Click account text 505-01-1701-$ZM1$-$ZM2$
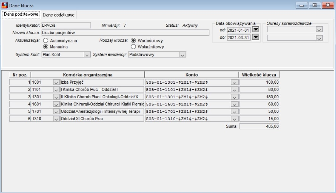Viewport: 336px width, 193px height. (x=177, y=111)
